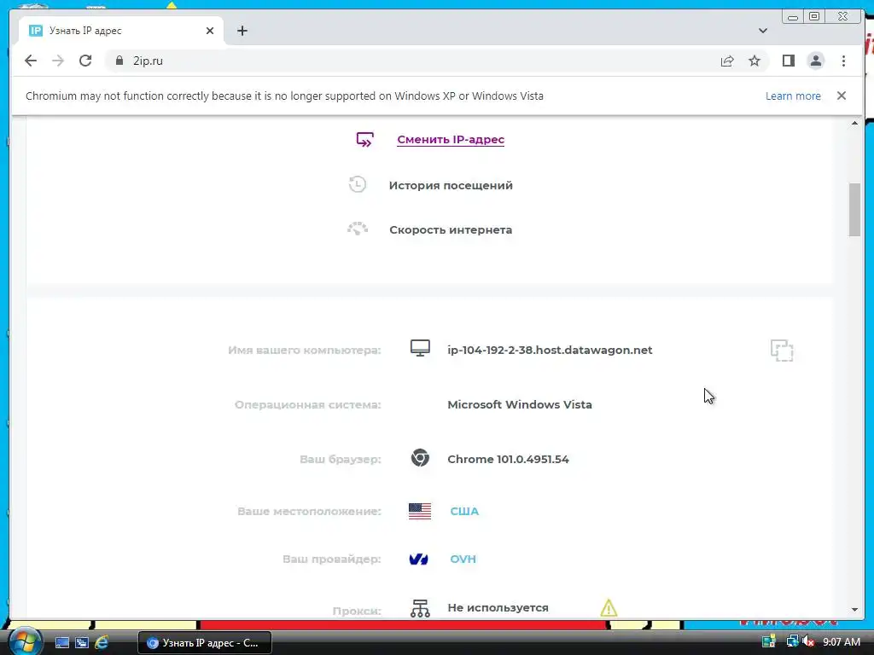
Task: Open the США location link
Action: click(464, 512)
